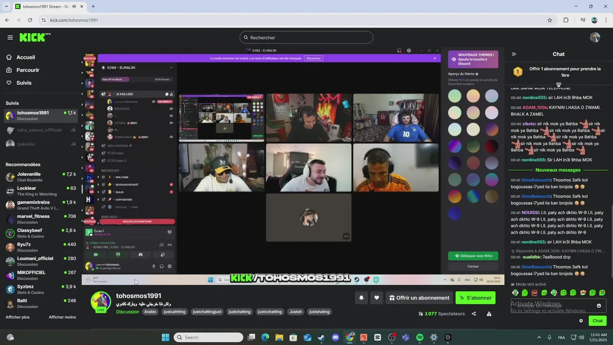Send message with Chat button
This screenshot has width=613, height=345.
point(597,321)
